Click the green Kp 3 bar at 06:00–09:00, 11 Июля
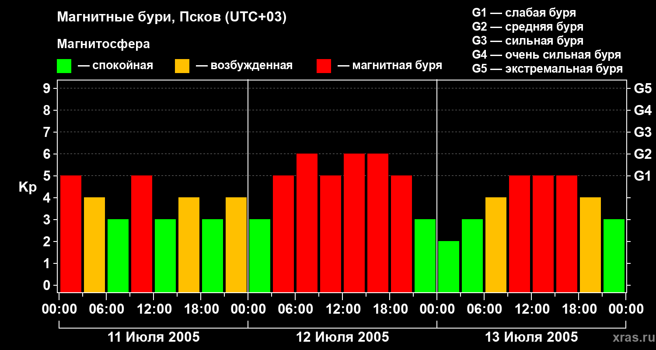Screen dimensions: 656x350 pos(118,255)
